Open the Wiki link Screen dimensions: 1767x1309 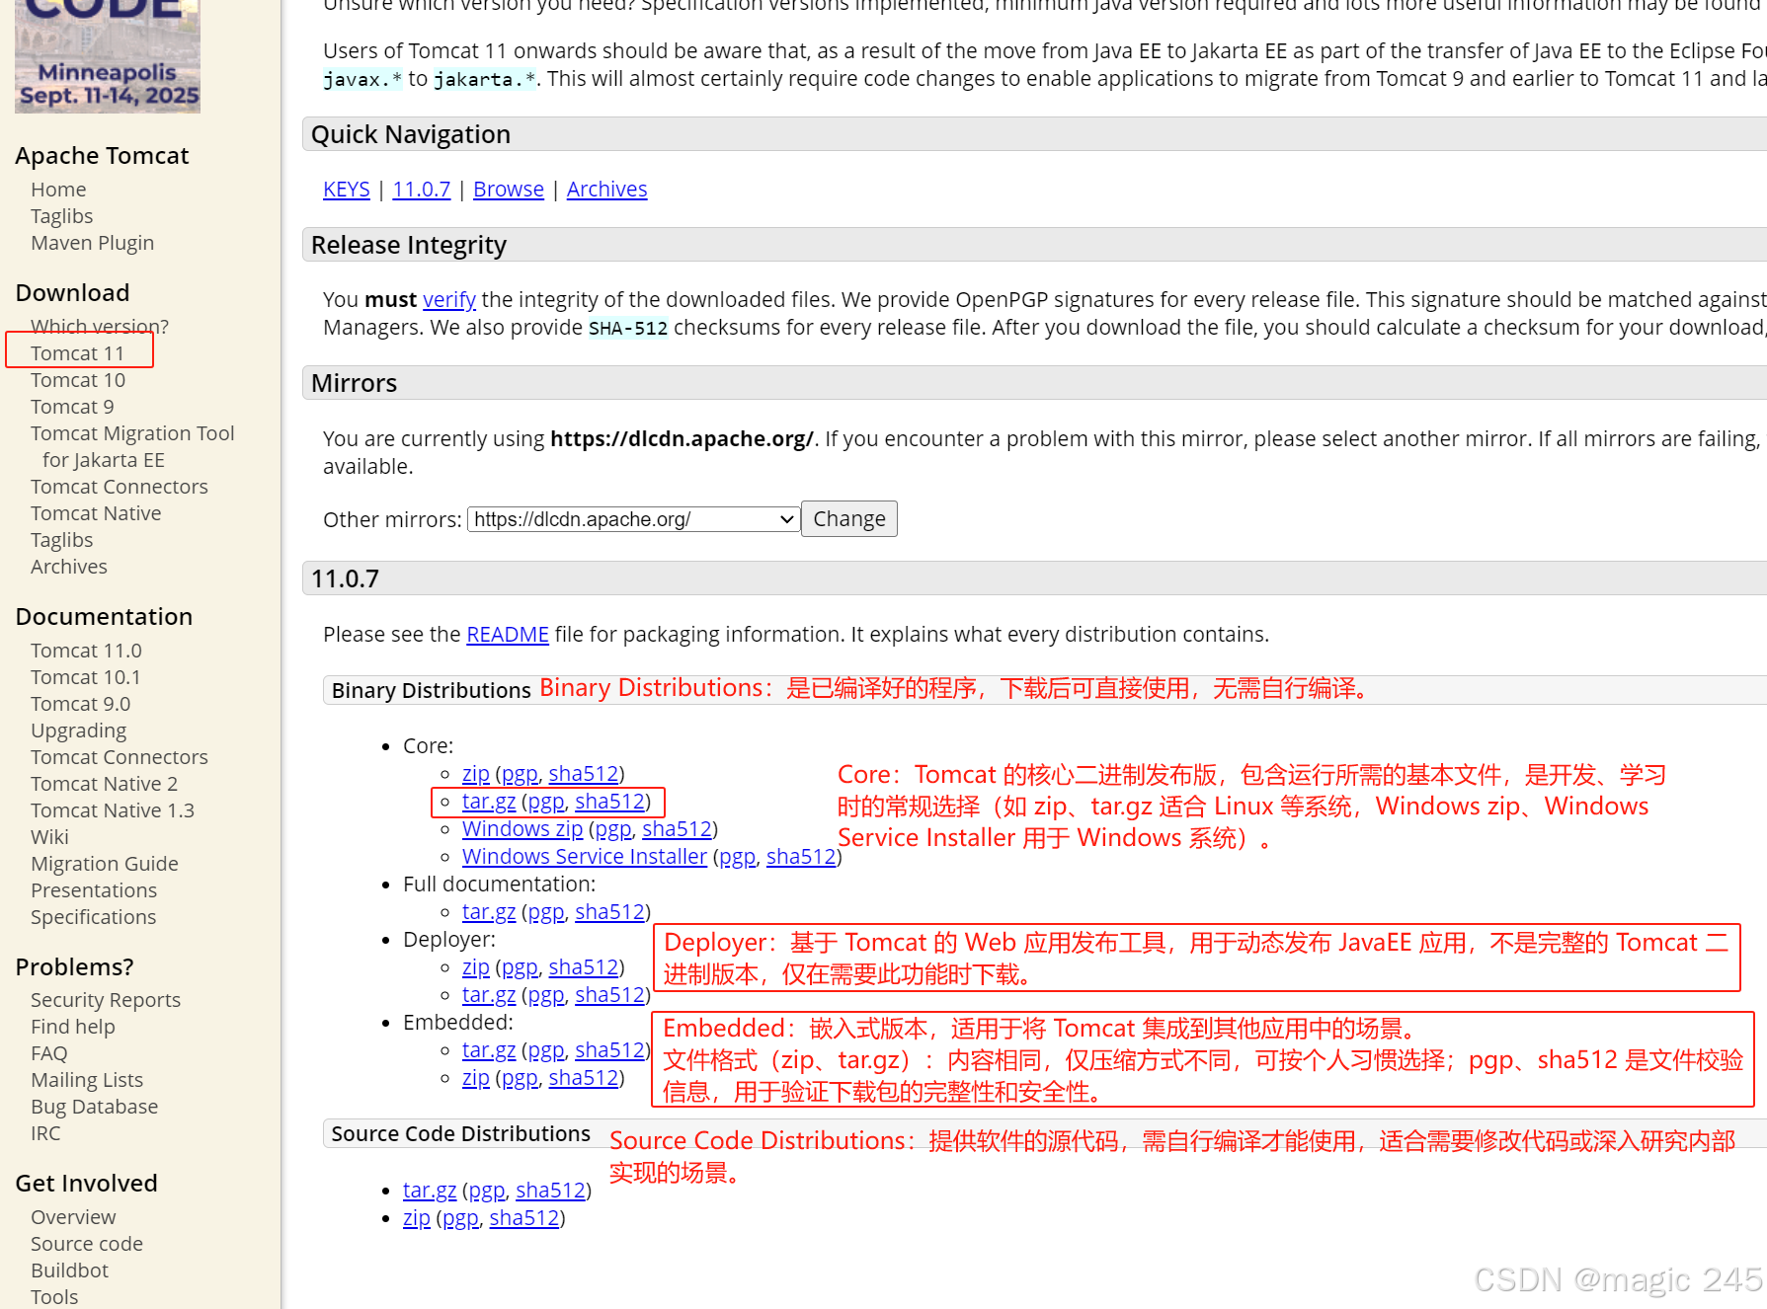pos(49,837)
